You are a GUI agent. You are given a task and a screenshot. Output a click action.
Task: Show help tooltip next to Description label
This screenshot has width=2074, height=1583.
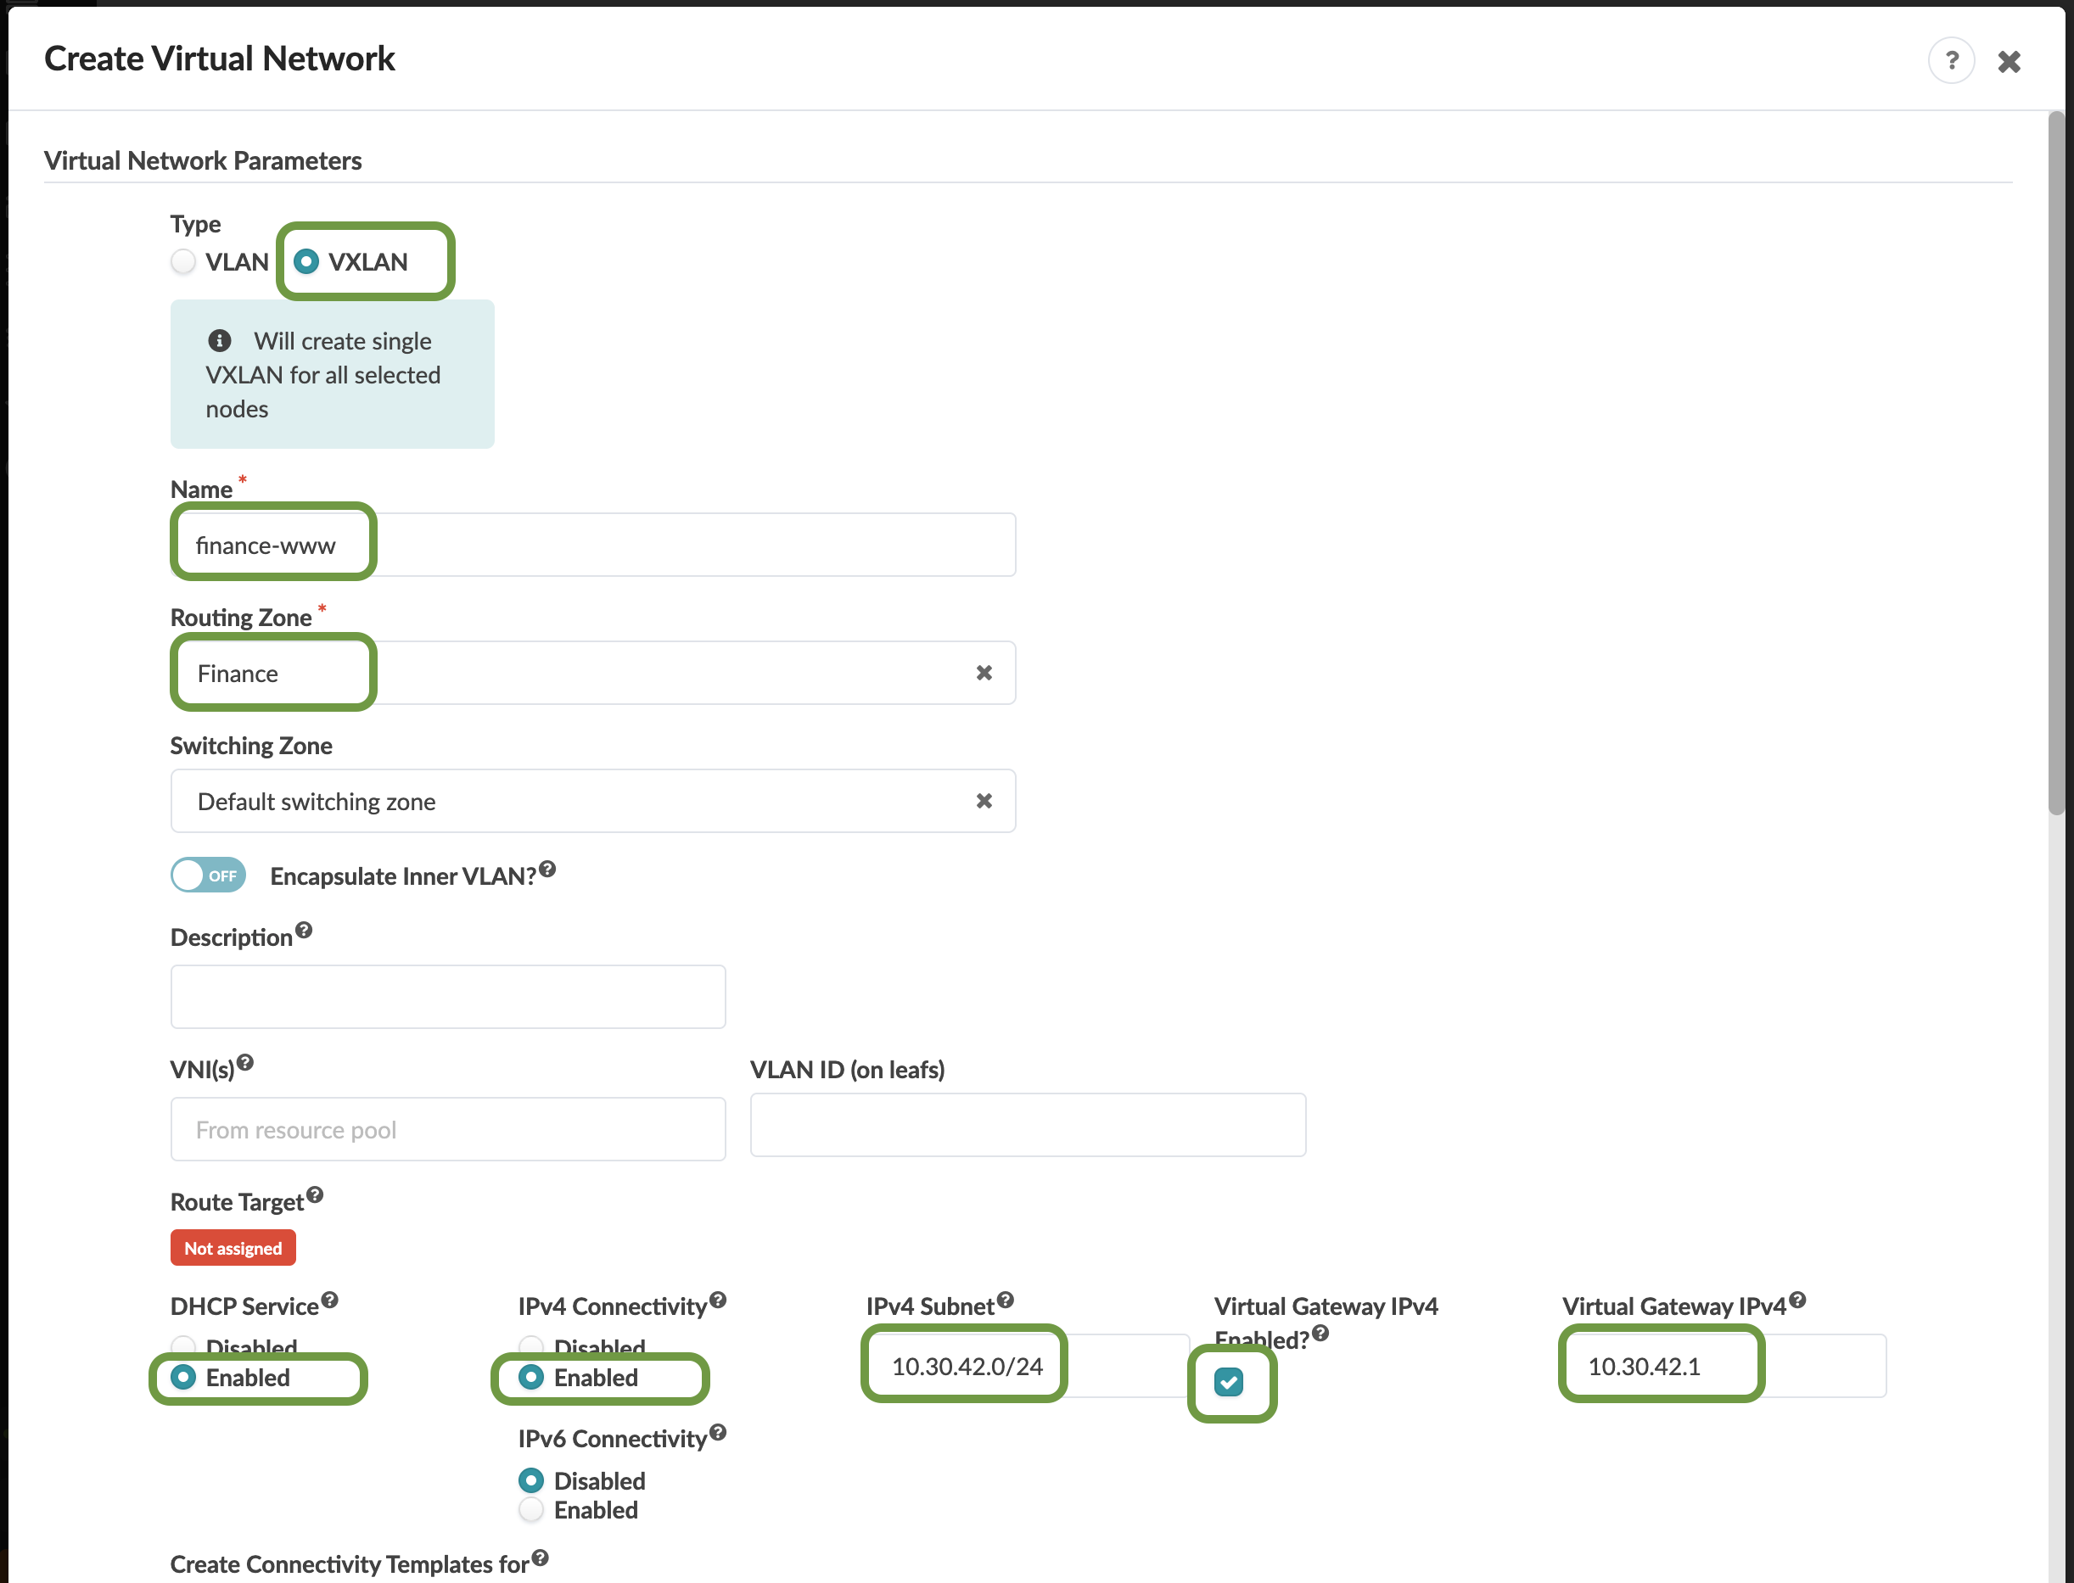tap(304, 930)
